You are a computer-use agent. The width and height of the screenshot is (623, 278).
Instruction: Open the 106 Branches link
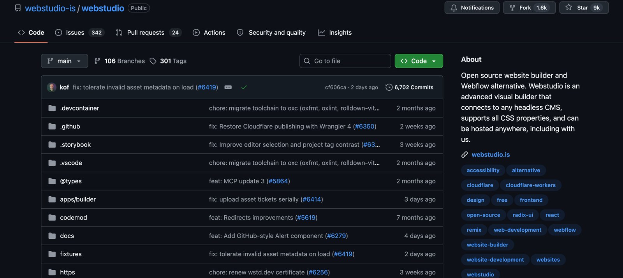pos(120,61)
